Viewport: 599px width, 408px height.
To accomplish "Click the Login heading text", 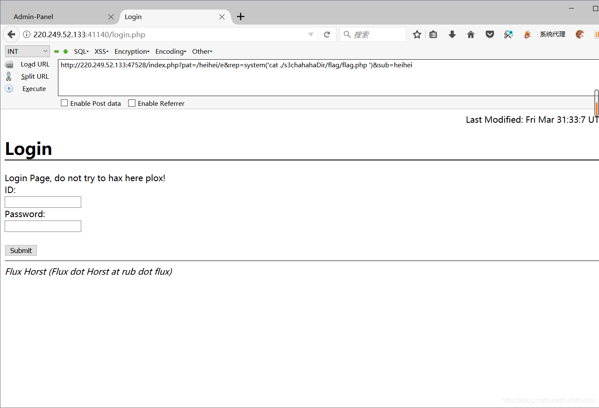I will 28,149.
